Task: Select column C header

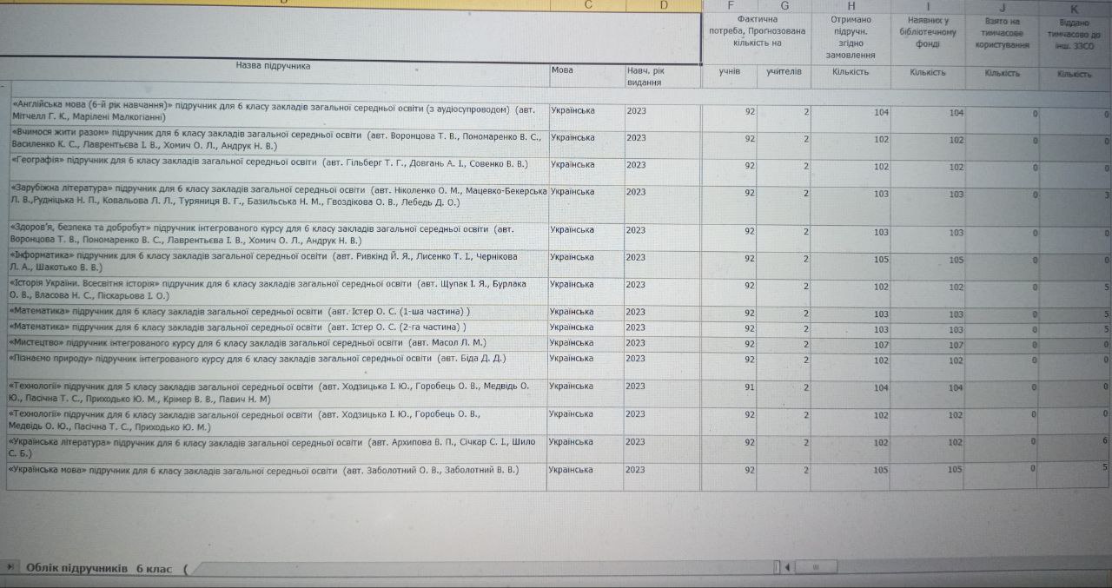Action: tap(588, 6)
